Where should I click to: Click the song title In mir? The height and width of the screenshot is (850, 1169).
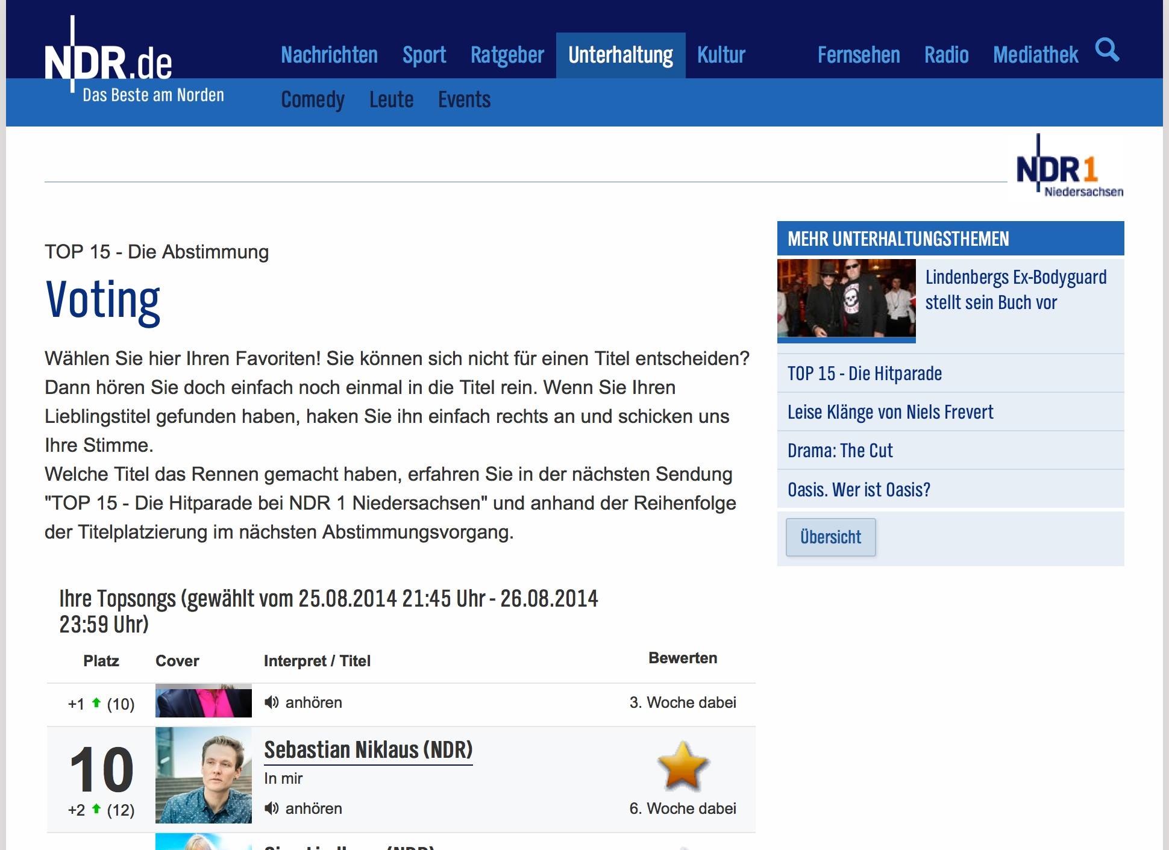283,778
